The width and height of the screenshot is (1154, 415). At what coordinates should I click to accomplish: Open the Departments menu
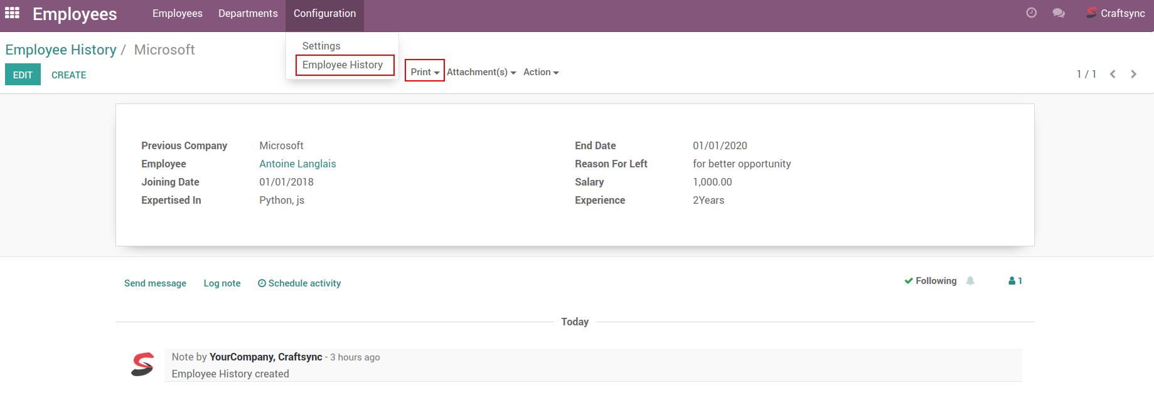(x=248, y=13)
